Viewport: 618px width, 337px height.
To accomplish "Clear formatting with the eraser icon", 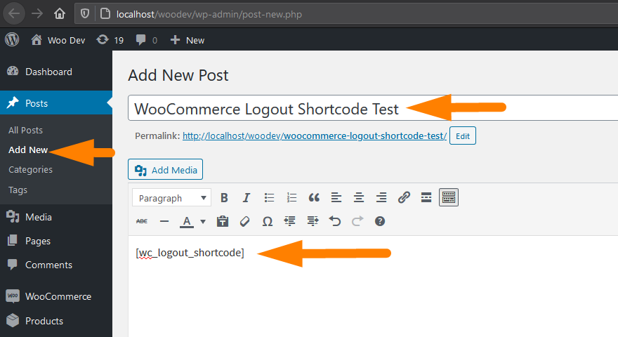I will 245,222.
